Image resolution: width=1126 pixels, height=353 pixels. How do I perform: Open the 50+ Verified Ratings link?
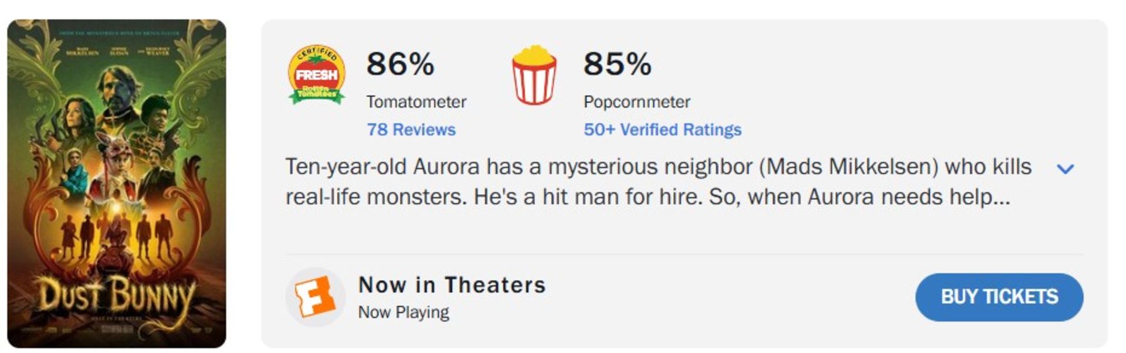[662, 130]
